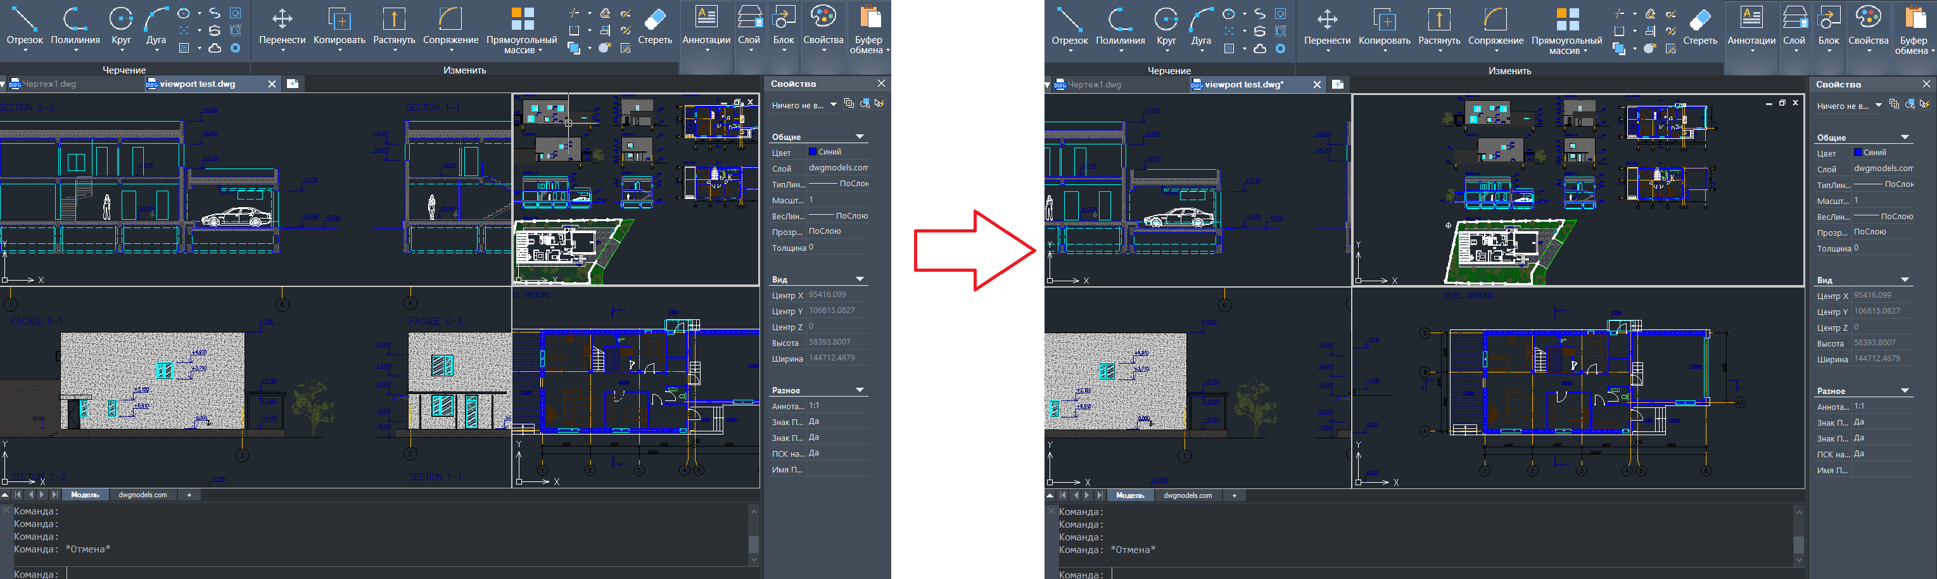Collapse the Вид section in right properties panel
The height and width of the screenshot is (579, 1937).
click(1905, 281)
